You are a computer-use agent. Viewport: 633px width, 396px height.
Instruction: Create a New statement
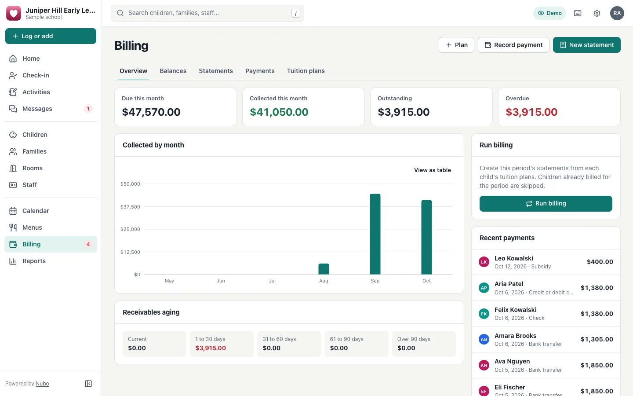[x=587, y=45]
